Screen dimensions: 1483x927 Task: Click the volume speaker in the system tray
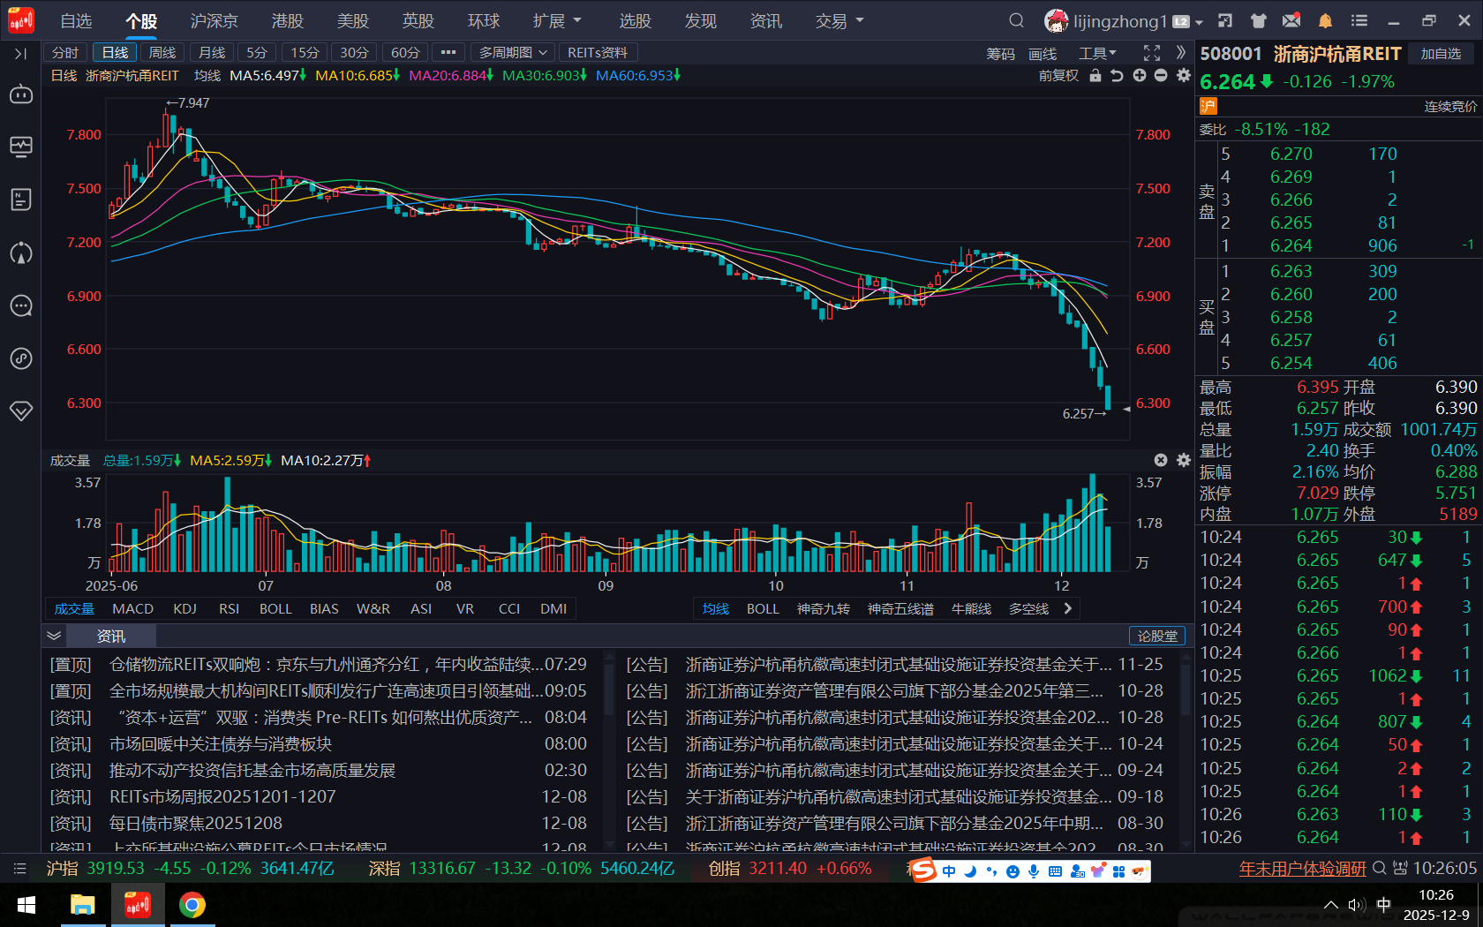pyautogui.click(x=1357, y=905)
